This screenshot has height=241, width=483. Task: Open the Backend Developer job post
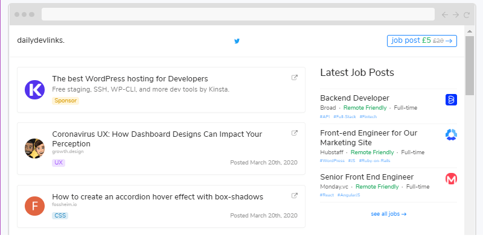click(354, 98)
